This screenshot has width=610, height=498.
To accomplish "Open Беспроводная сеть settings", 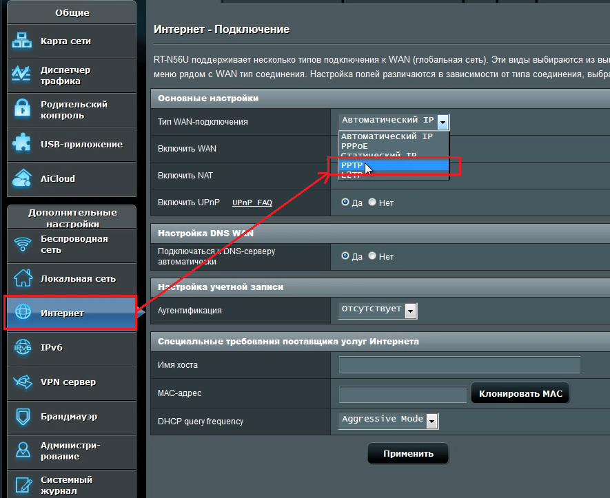I will pyautogui.click(x=72, y=245).
